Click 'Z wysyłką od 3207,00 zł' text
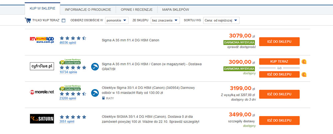 [x=238, y=95]
